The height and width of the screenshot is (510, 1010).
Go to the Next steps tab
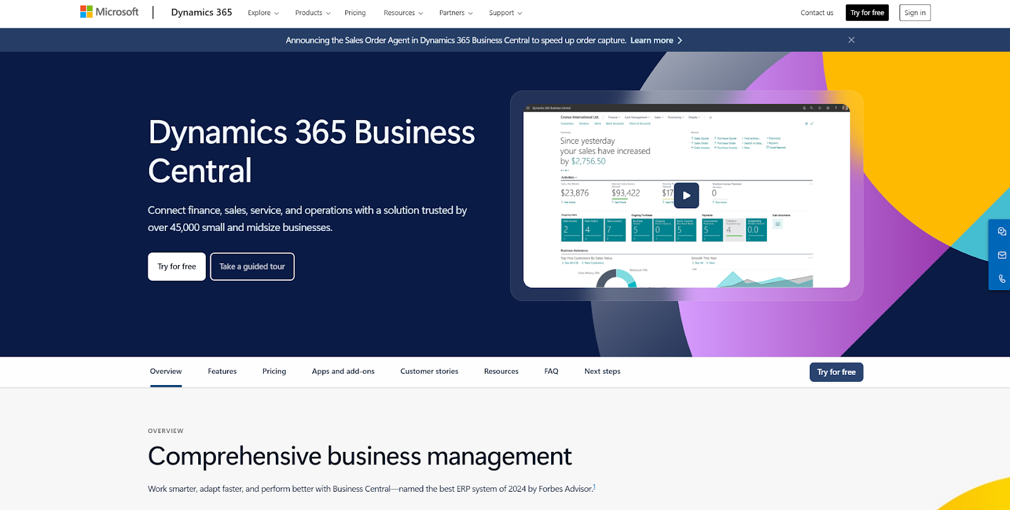602,371
